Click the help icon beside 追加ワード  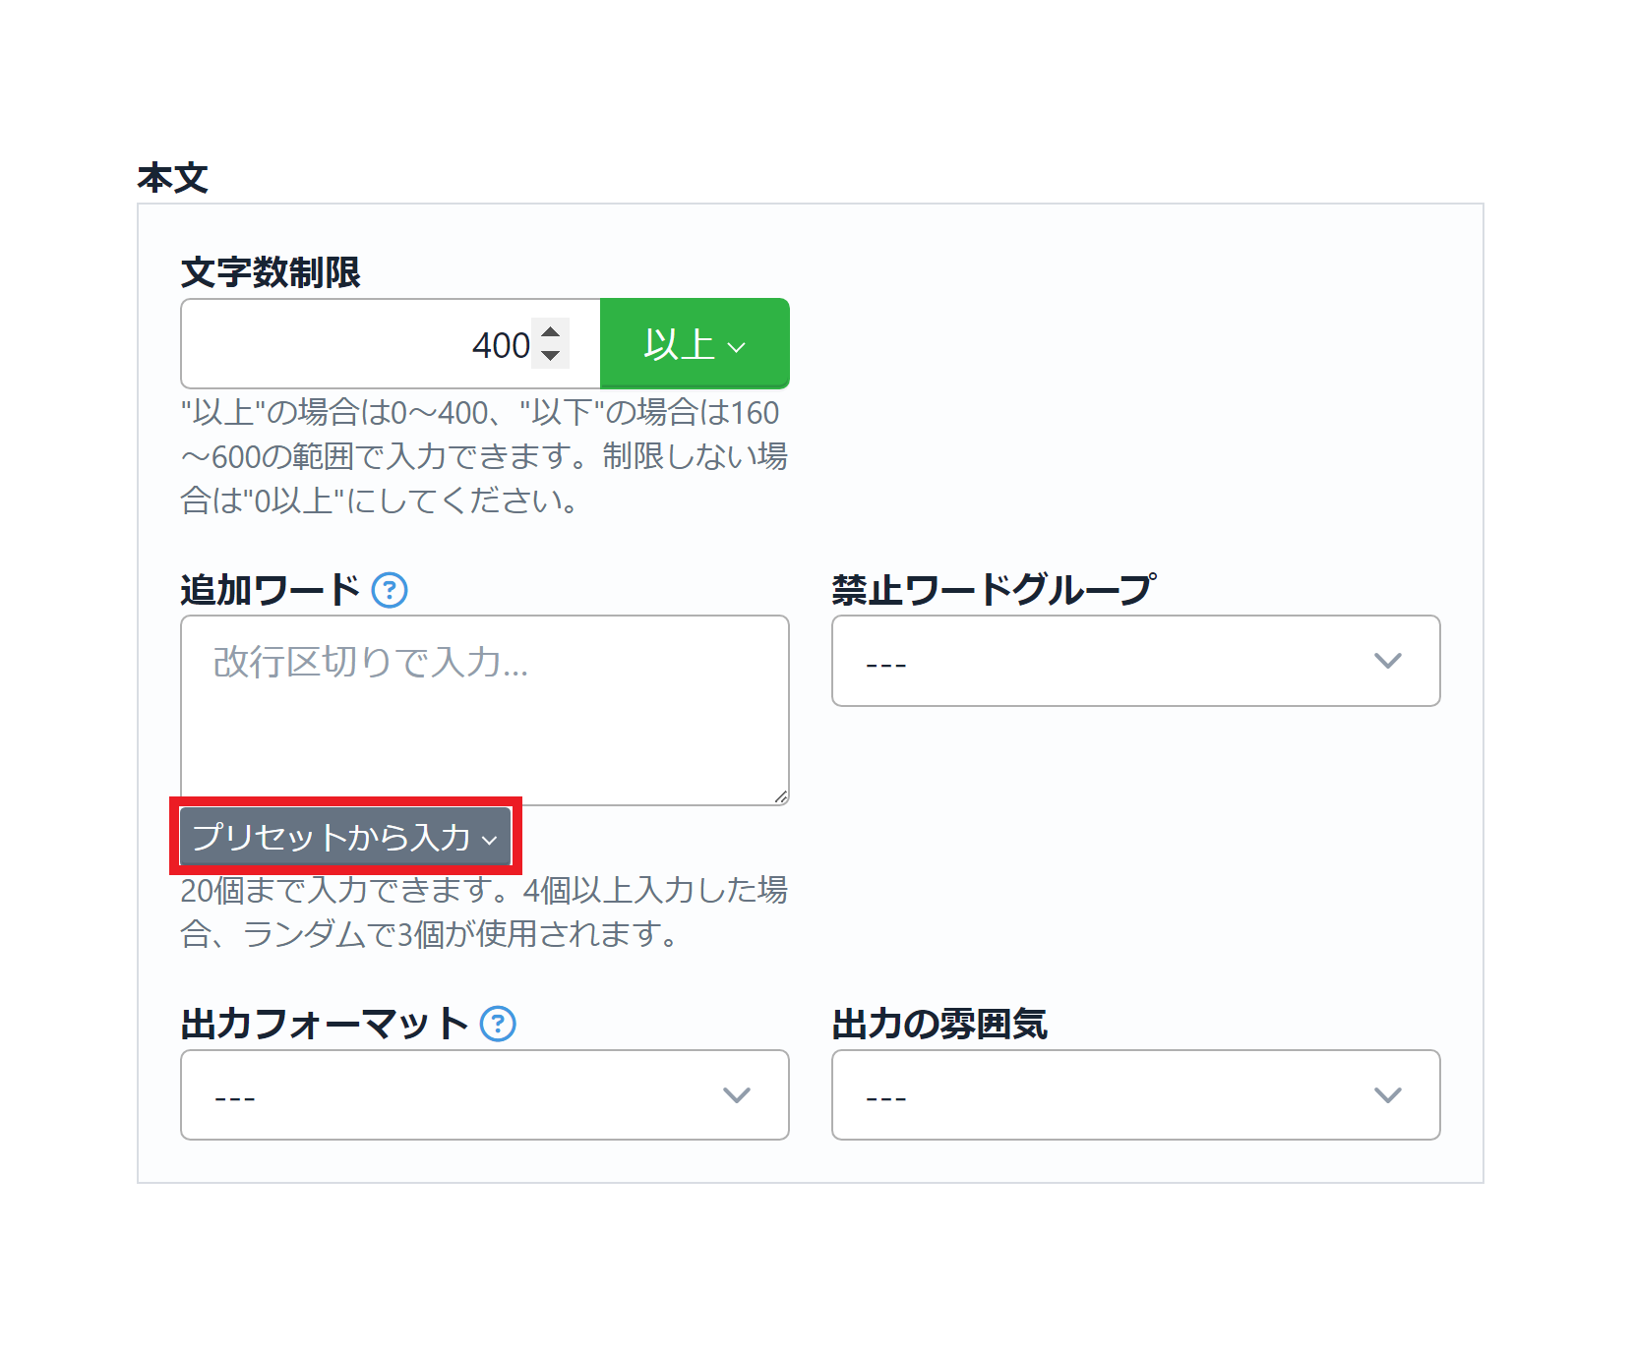click(390, 590)
